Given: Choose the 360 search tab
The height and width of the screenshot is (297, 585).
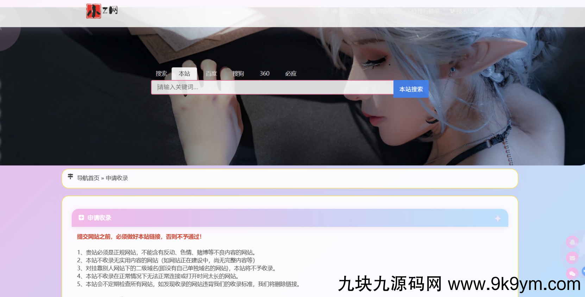Looking at the screenshot, I should tap(264, 74).
